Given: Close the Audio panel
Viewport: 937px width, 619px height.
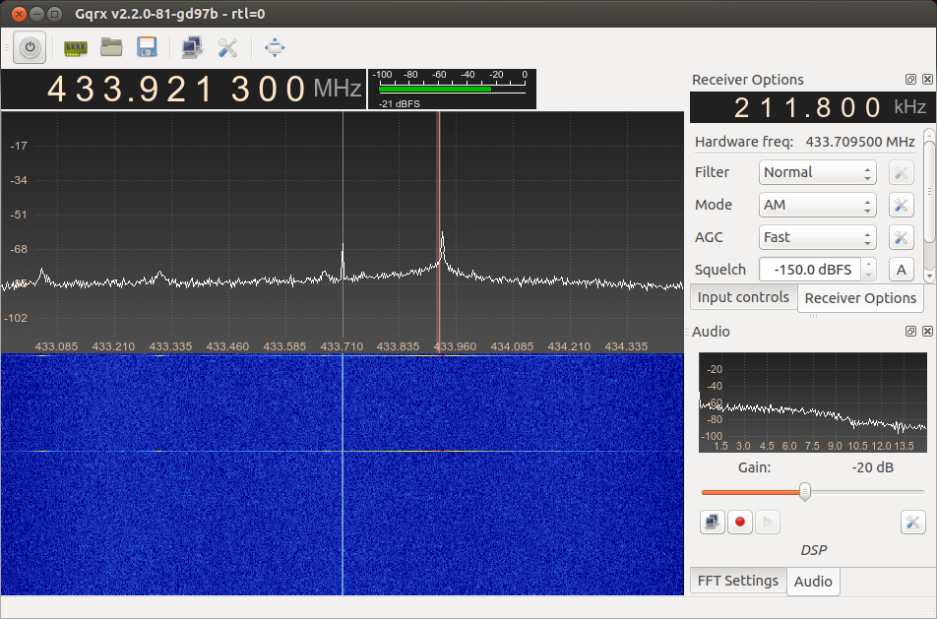Looking at the screenshot, I should [x=927, y=331].
